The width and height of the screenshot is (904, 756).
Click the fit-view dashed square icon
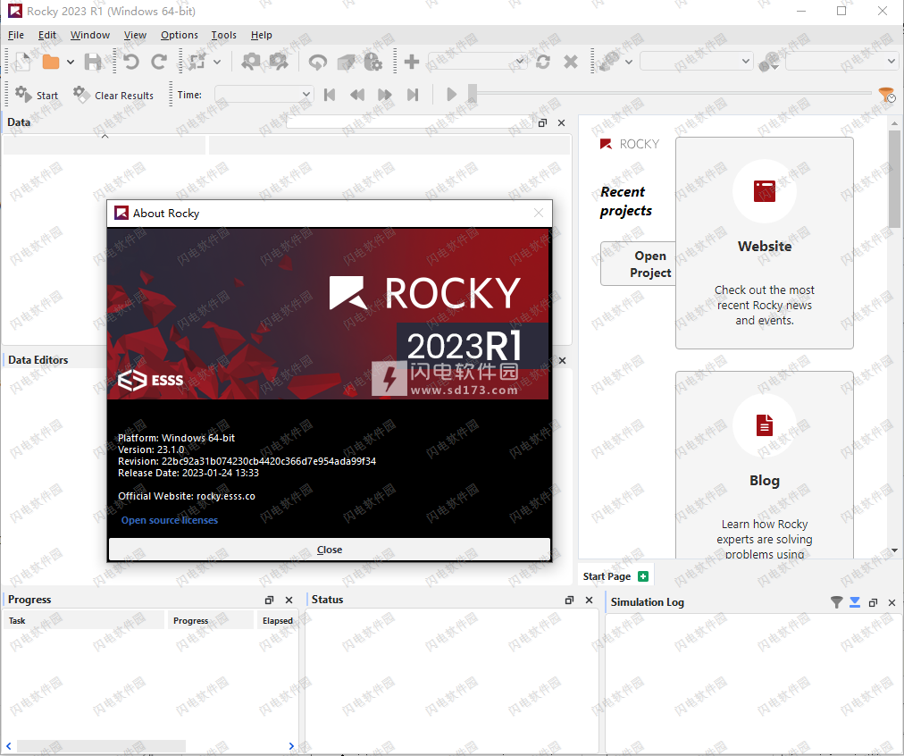(x=197, y=61)
